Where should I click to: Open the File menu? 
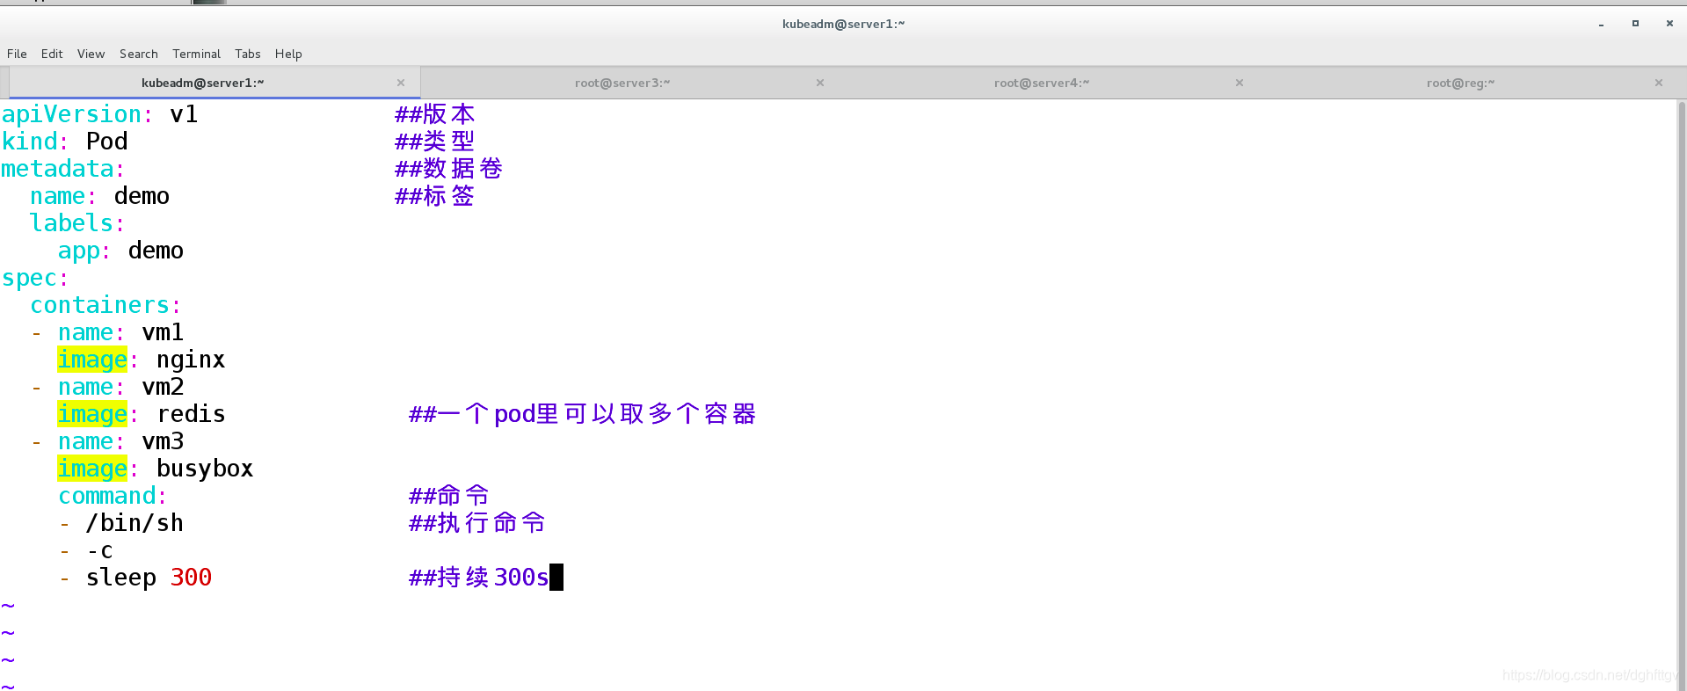coord(17,54)
